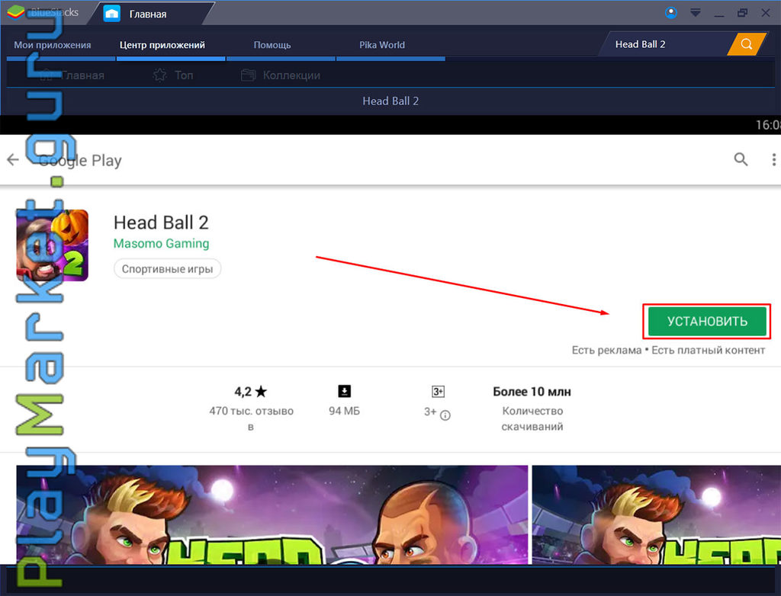Click the Главная tab home icon
This screenshot has width=781, height=596.
[x=111, y=14]
